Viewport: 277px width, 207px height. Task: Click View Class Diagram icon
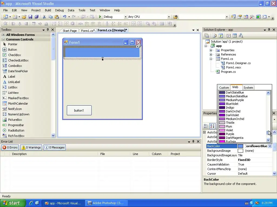[241, 36]
